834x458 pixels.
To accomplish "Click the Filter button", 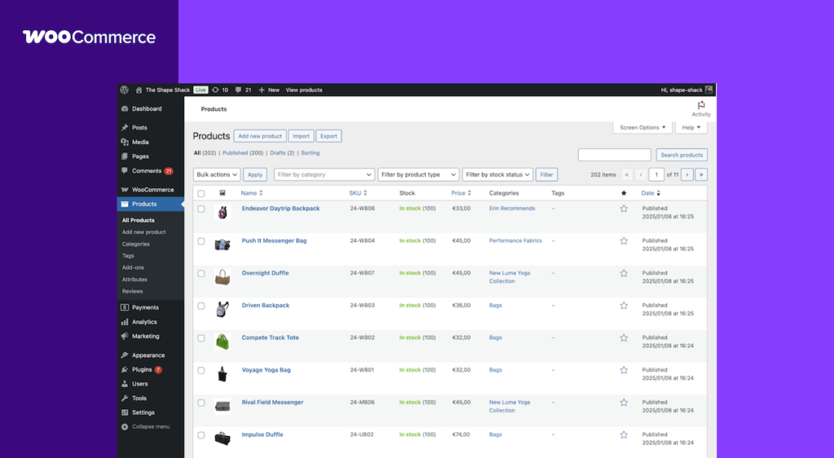I will tap(546, 174).
